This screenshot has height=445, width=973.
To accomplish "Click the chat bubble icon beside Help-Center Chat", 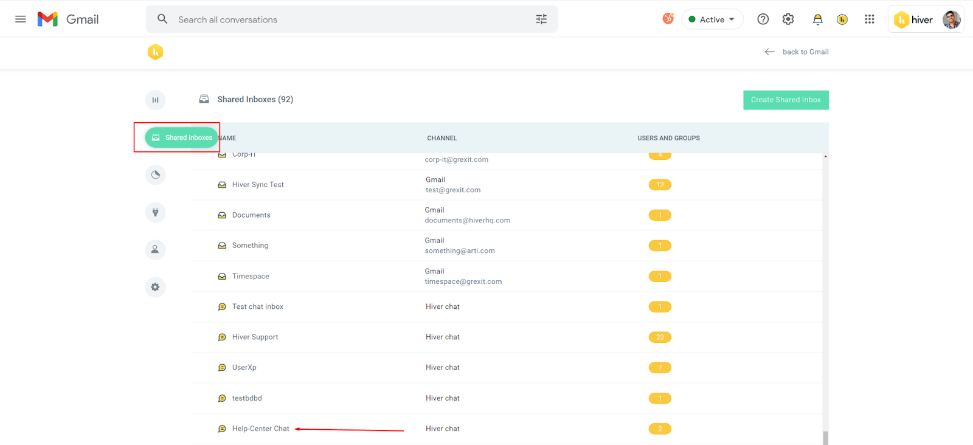I will [x=222, y=429].
